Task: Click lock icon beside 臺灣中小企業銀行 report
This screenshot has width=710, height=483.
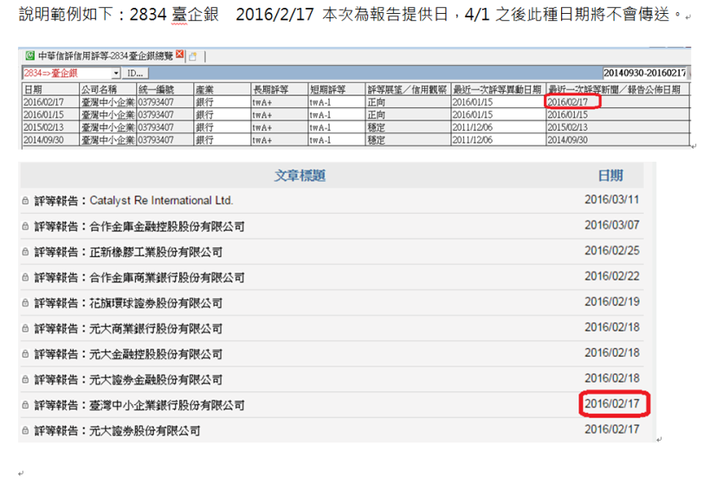Action: [x=25, y=405]
